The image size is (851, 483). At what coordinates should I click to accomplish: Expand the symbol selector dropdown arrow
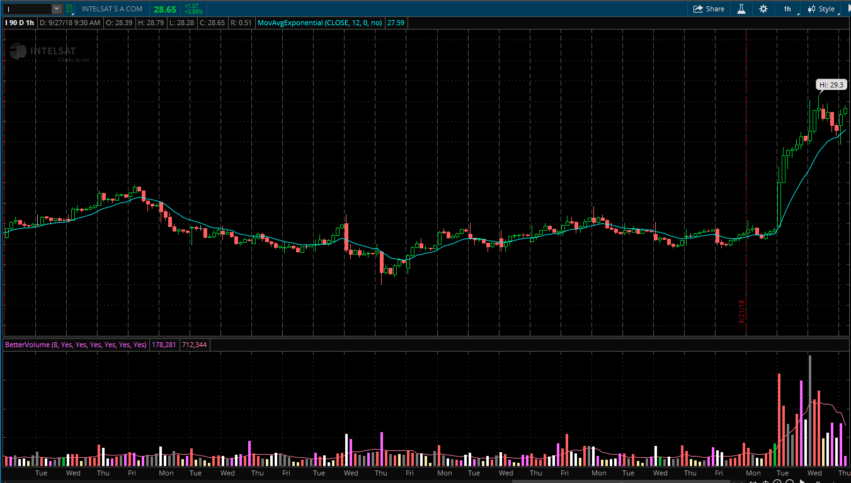57,9
